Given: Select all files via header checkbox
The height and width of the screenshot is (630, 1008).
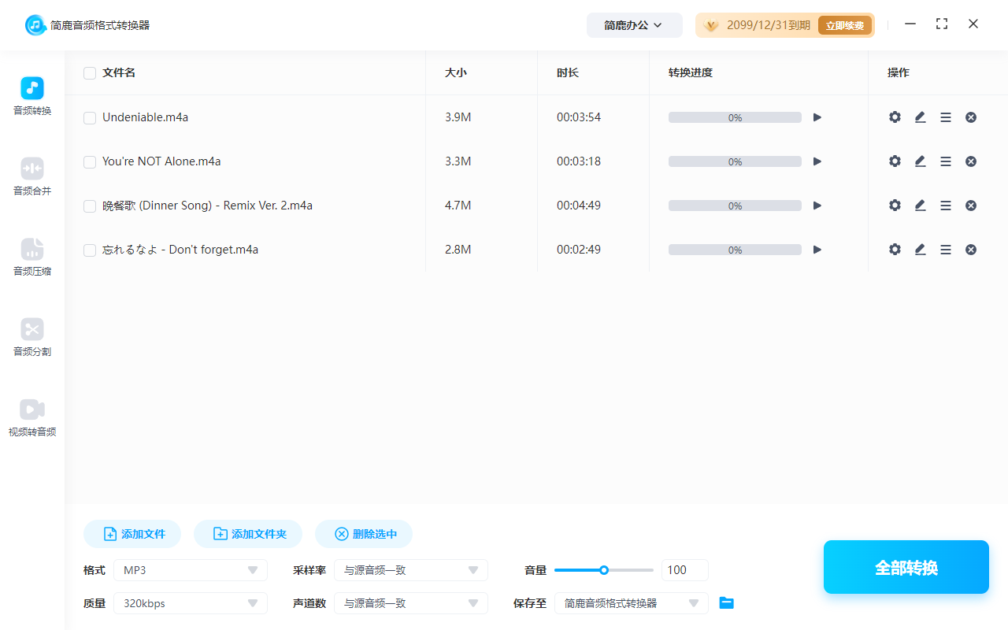Looking at the screenshot, I should [x=89, y=72].
